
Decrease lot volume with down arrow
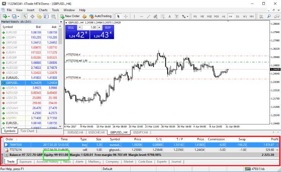point(80,27)
